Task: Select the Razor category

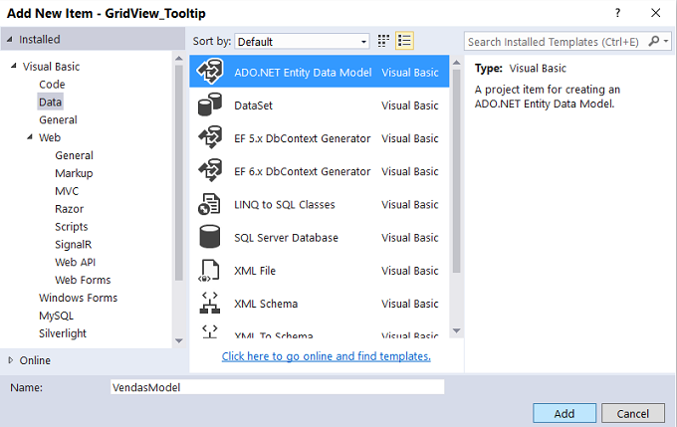Action: tap(69, 209)
